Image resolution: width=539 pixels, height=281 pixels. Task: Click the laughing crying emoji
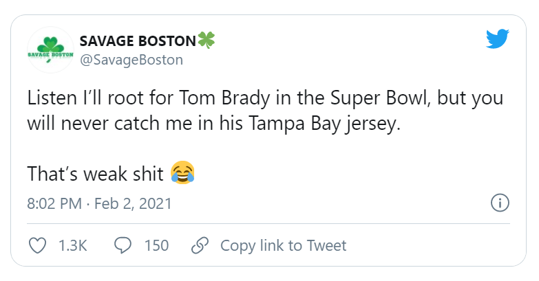[182, 172]
